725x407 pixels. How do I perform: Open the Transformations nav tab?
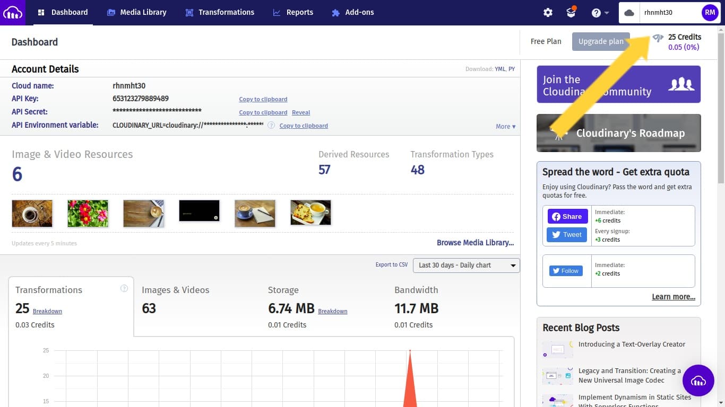220,12
